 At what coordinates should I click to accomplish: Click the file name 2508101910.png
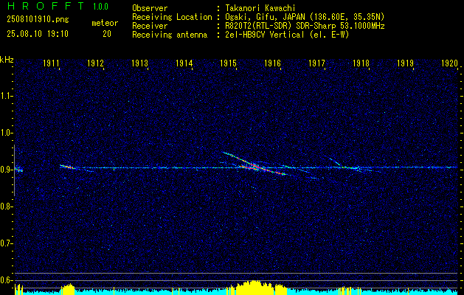pyautogui.click(x=38, y=19)
